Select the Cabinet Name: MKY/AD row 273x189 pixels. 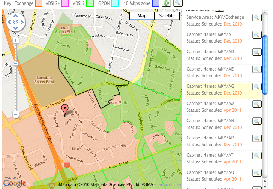[223, 55]
